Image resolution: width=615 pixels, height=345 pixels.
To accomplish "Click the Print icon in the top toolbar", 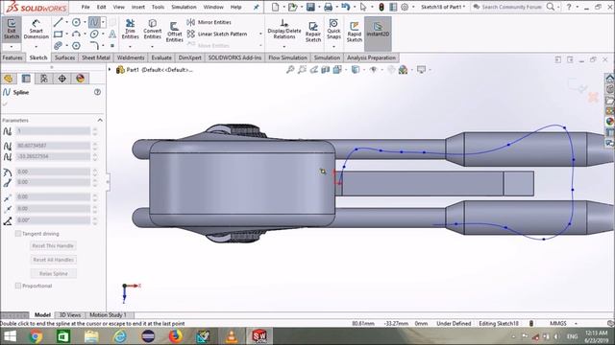I will pos(329,7).
